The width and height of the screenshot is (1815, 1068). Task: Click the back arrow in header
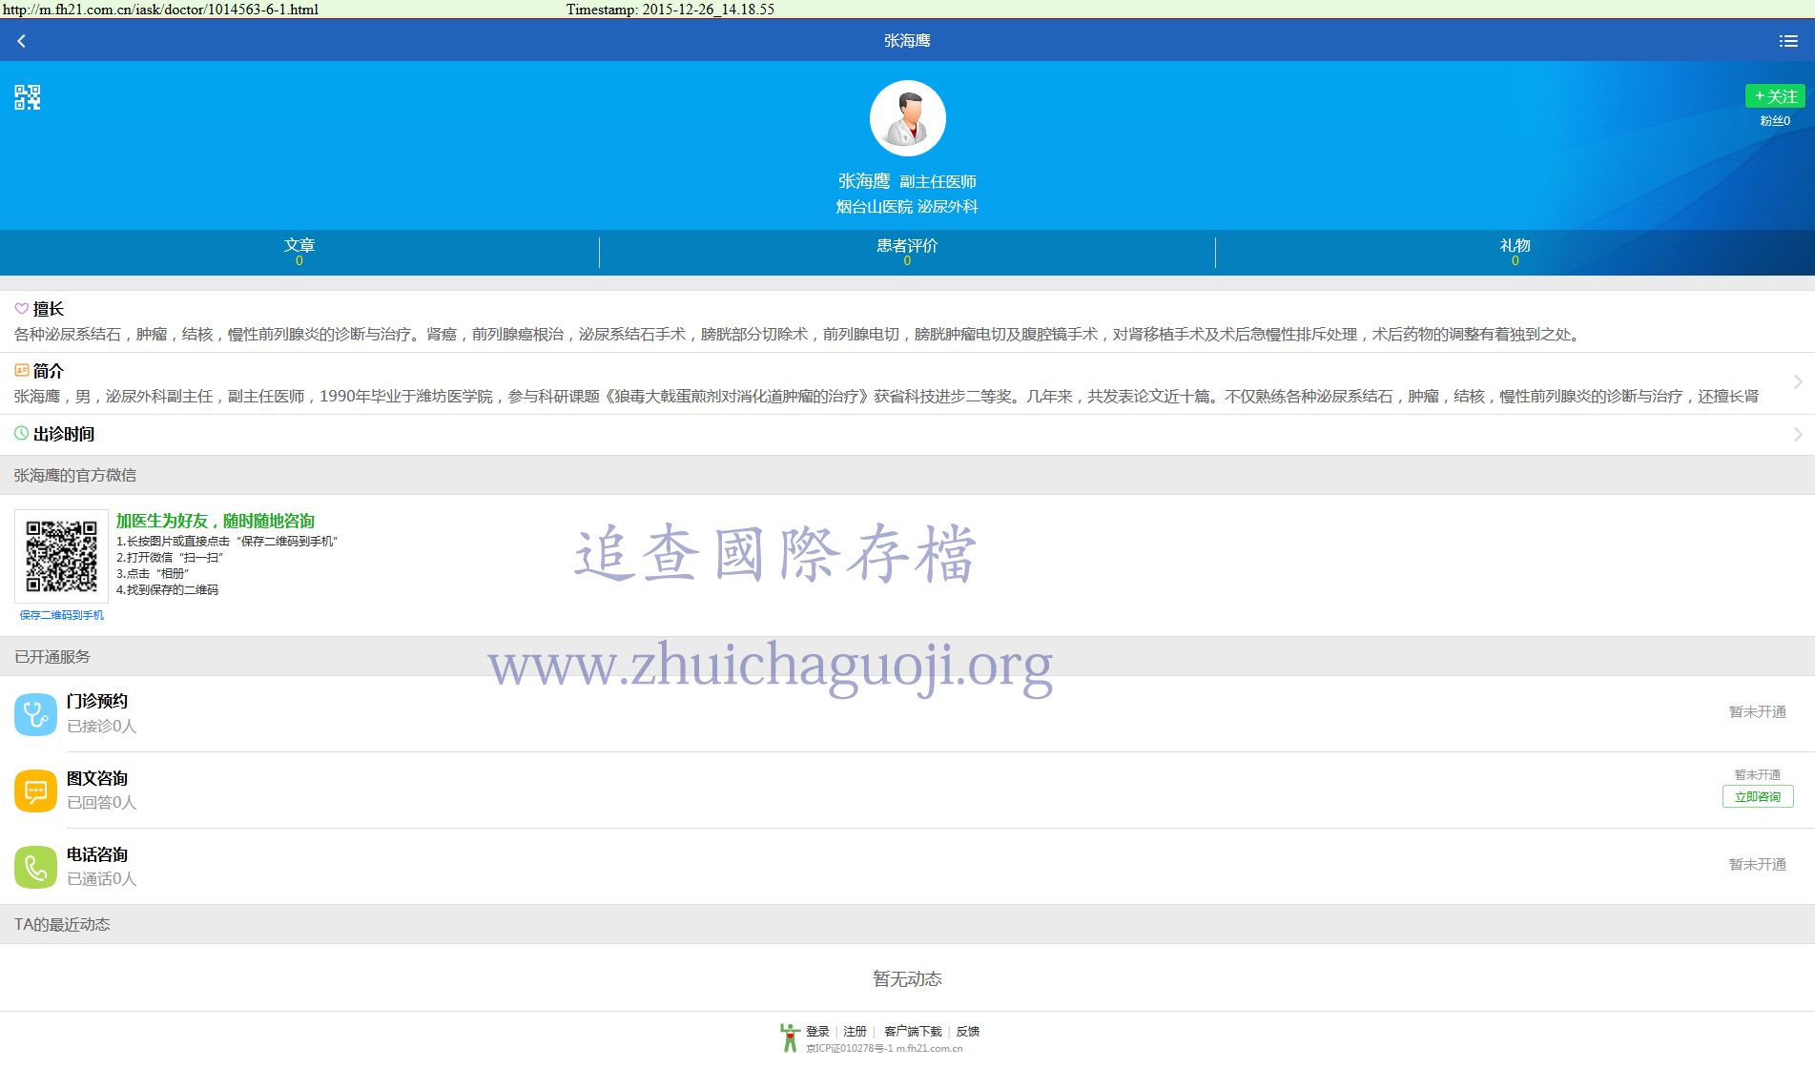tap(21, 41)
